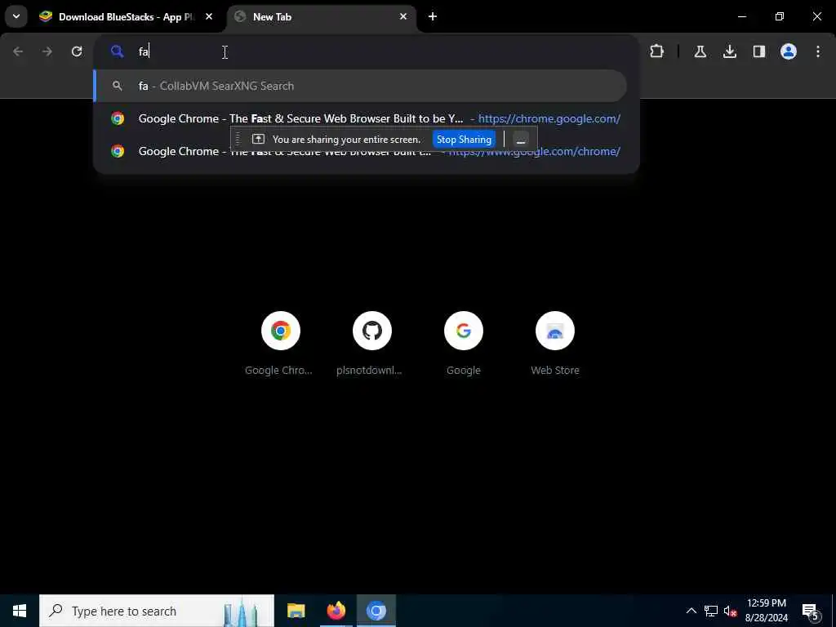This screenshot has width=836, height=627.
Task: Launch Firefox from the taskbar
Action: pyautogui.click(x=336, y=611)
